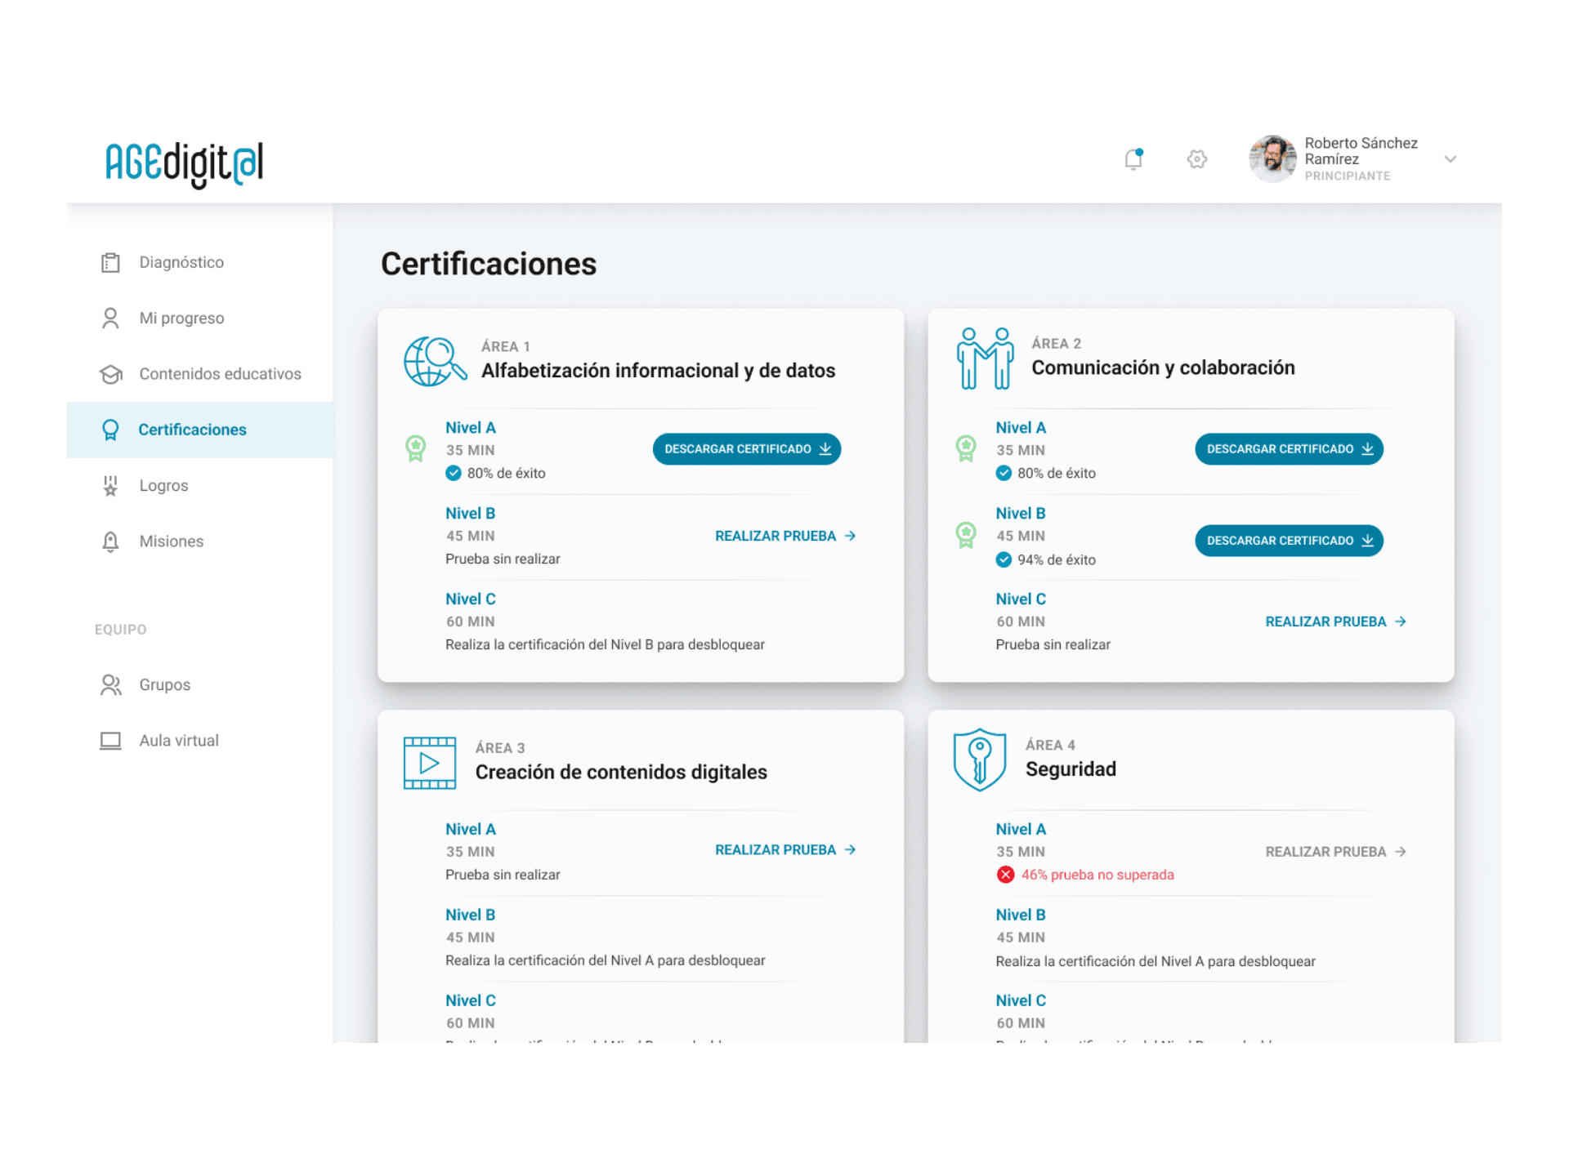
Task: Download certificate for Área 1 Nivel A
Action: (746, 449)
